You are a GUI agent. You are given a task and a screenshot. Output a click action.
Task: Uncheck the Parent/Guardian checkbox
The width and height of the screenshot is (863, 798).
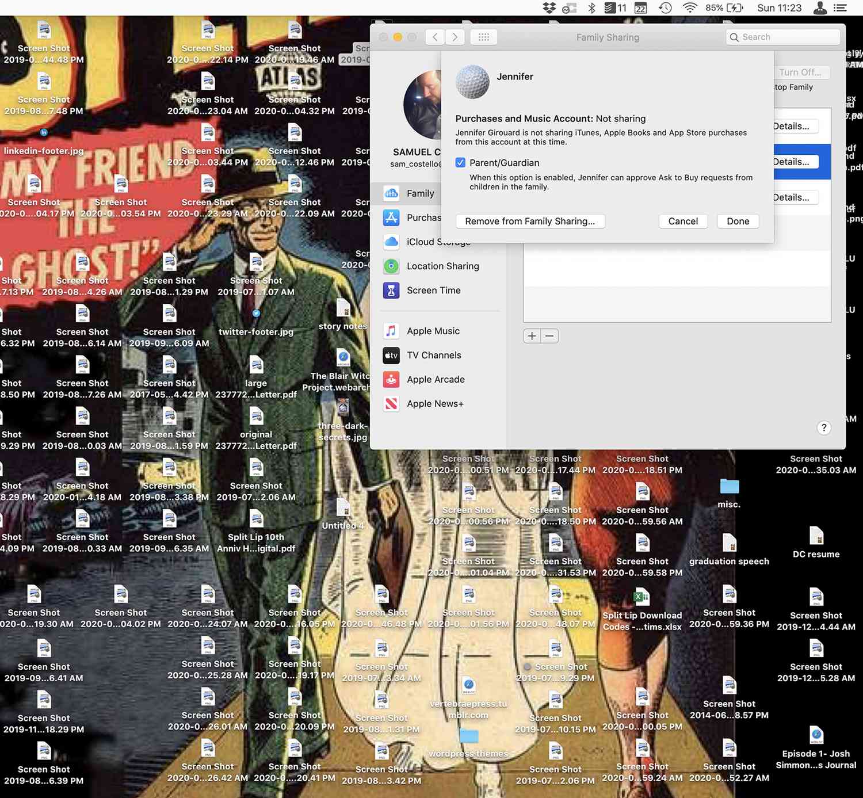pyautogui.click(x=460, y=163)
